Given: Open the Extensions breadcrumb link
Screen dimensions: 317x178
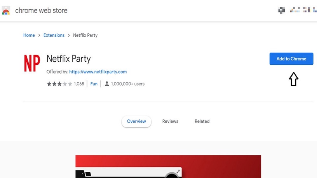Looking at the screenshot, I should tap(54, 35).
